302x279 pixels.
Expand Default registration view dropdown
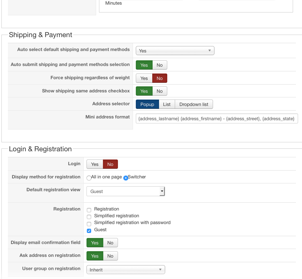pyautogui.click(x=126, y=191)
